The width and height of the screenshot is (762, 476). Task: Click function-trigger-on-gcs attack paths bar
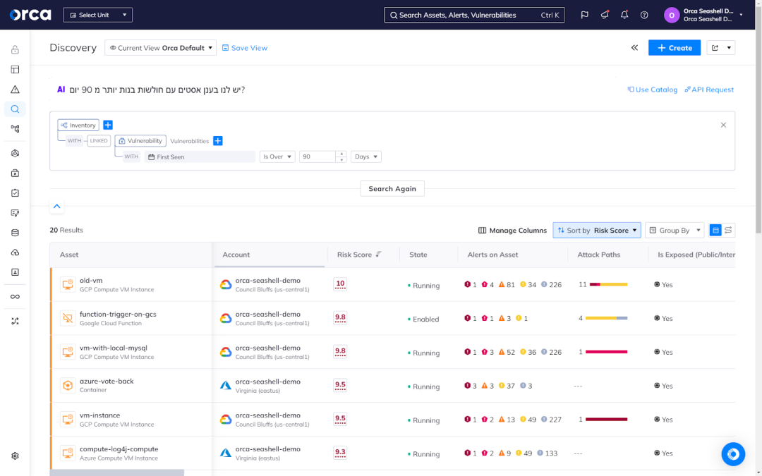pyautogui.click(x=607, y=318)
